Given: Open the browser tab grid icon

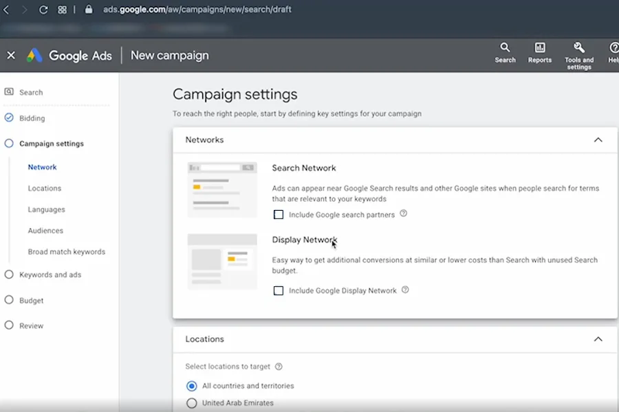Looking at the screenshot, I should (x=62, y=10).
